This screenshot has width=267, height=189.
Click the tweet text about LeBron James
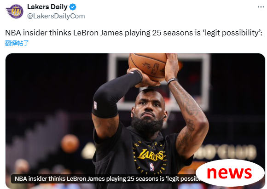133,33
